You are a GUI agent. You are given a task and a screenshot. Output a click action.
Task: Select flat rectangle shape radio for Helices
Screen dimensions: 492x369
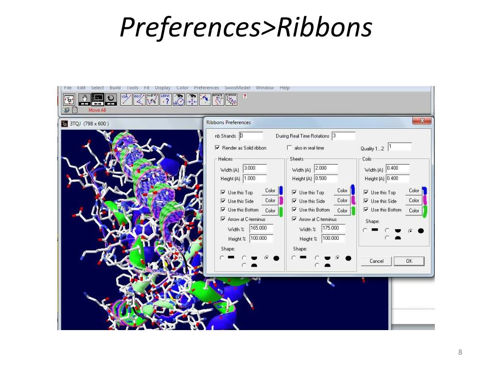click(x=222, y=258)
